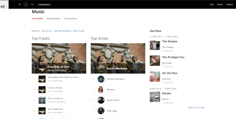Follow the View all out now link

point(196,108)
